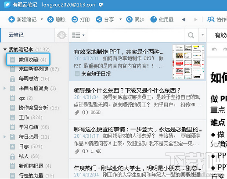
Task: Open the search options dropdown arrow
Action: click(203, 35)
